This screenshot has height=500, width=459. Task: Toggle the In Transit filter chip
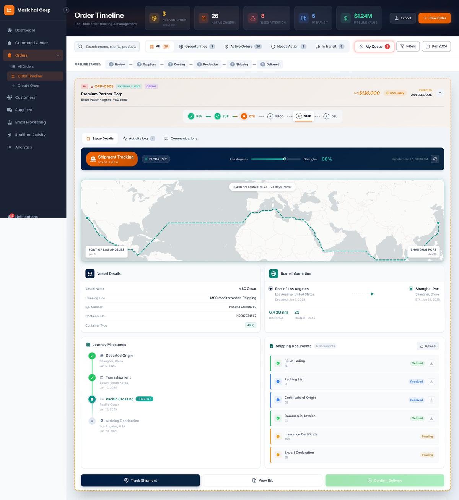tap(329, 47)
